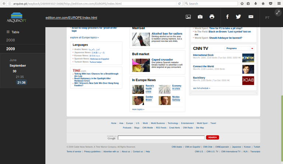Open the Table grid view
283x164 pixels.
pyautogui.click(x=13, y=32)
